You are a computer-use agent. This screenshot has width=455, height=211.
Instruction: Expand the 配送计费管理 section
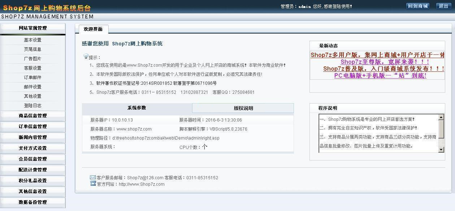click(x=32, y=170)
